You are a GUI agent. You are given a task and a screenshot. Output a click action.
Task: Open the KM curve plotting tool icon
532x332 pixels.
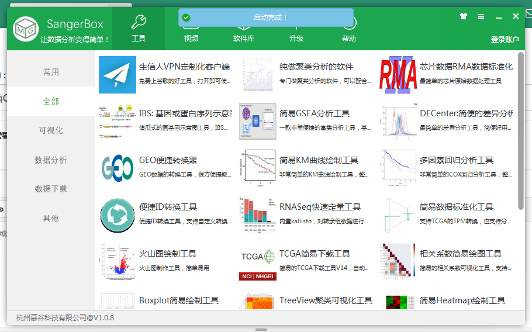coord(258,168)
